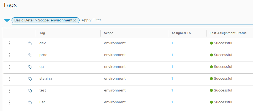Viewport: 253px width, 111px height.
Task: Sort by the Tag column header
Action: (x=42, y=33)
